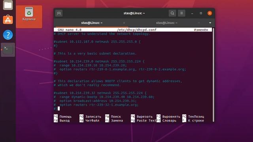Click the line '#subnet 10.152.187.0 netmask 255.255.255.0 {'
The image size is (253, 142).
click(97, 42)
